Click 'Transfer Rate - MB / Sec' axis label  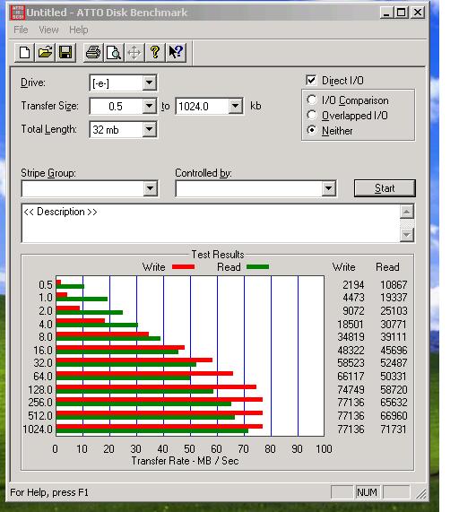pos(185,461)
